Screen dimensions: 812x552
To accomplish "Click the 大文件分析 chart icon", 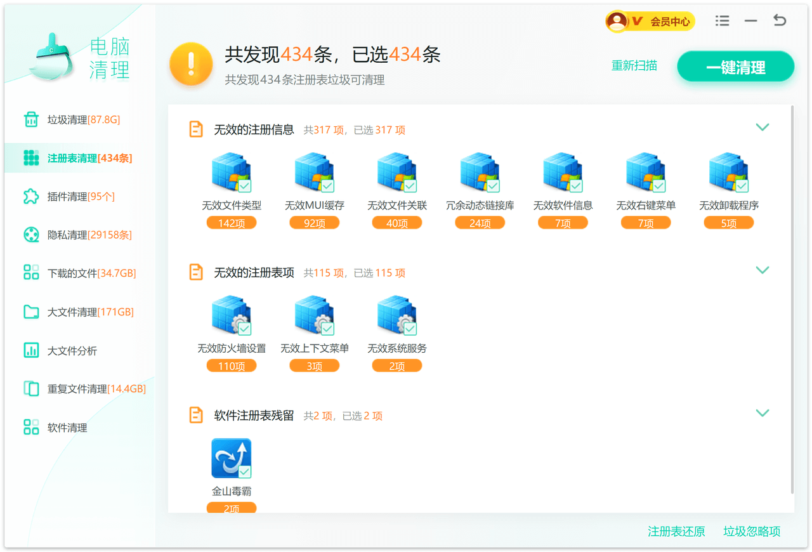I will [x=31, y=350].
